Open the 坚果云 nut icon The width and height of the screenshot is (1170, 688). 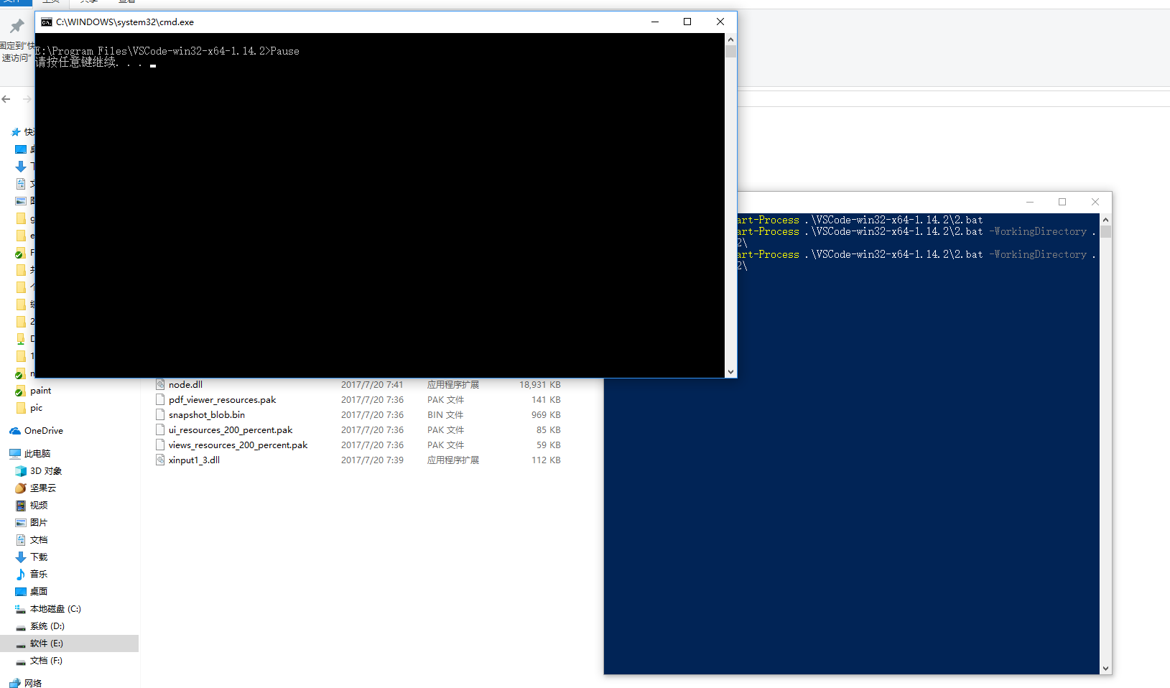(x=21, y=488)
